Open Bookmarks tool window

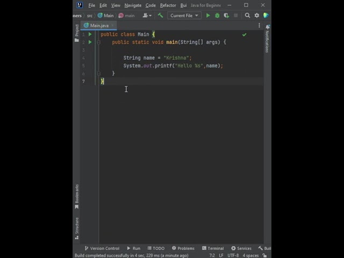[76, 197]
